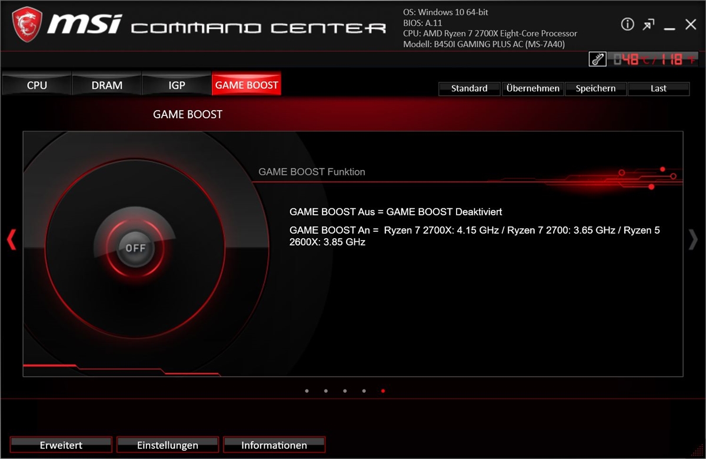Select the third page indicator dot
706x459 pixels.
click(345, 391)
